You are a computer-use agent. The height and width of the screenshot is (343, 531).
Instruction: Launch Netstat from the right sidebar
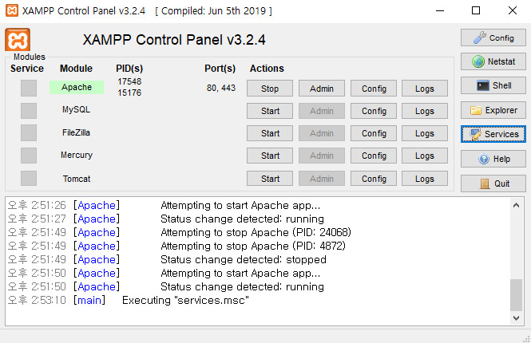[x=493, y=61]
